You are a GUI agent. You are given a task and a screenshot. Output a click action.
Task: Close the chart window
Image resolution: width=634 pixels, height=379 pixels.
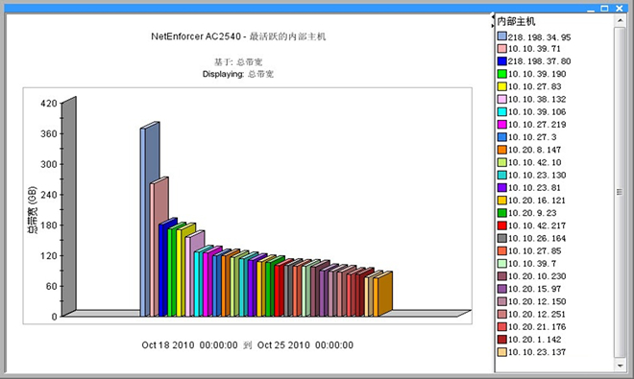point(620,8)
